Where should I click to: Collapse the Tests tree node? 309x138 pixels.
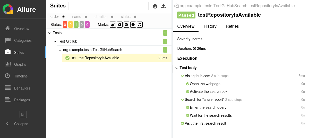click(x=50, y=33)
